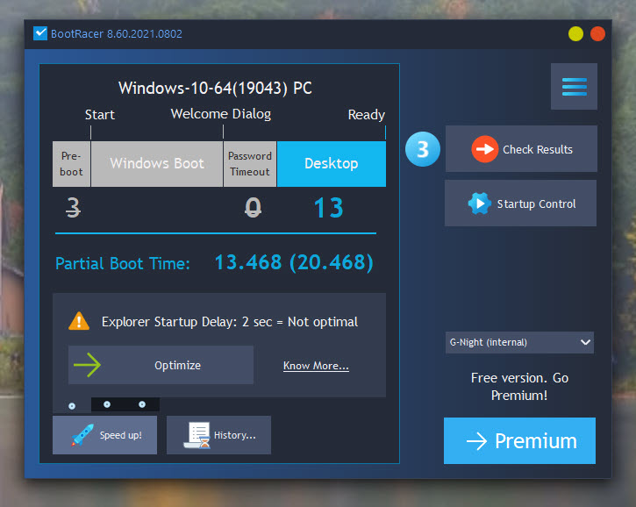The height and width of the screenshot is (507, 636).
Task: Click the Password Timeout value 0
Action: pos(253,207)
